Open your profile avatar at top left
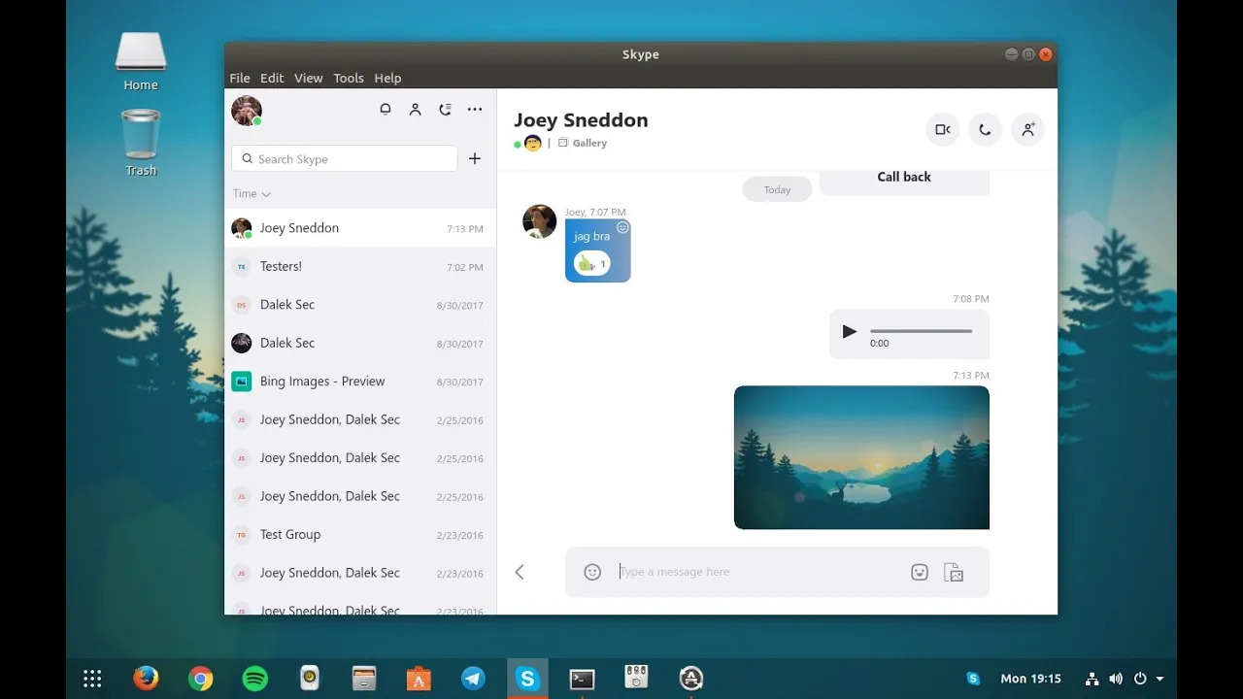The height and width of the screenshot is (699, 1243). (x=247, y=111)
